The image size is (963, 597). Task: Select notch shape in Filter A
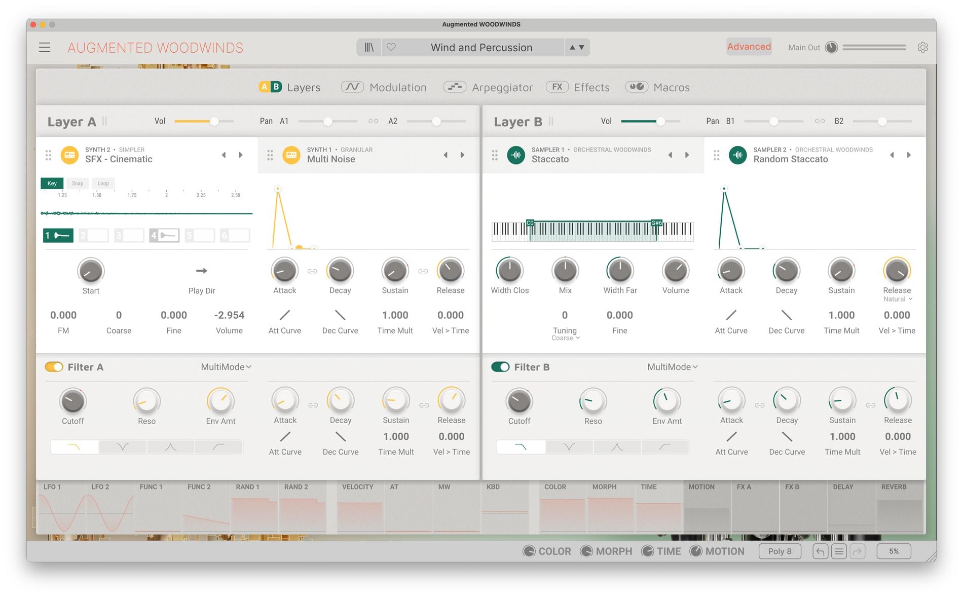123,447
